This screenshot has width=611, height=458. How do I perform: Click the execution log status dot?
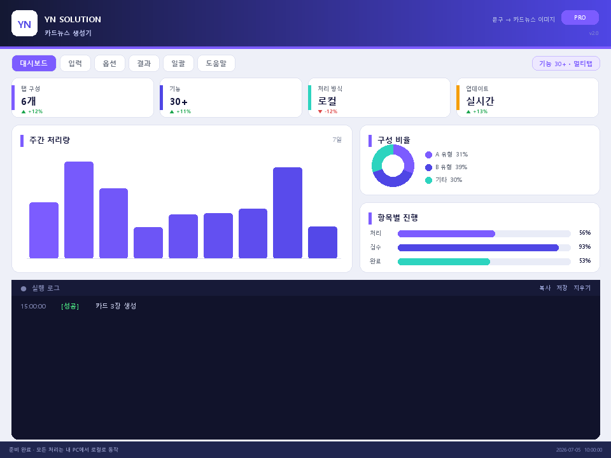coord(24,289)
